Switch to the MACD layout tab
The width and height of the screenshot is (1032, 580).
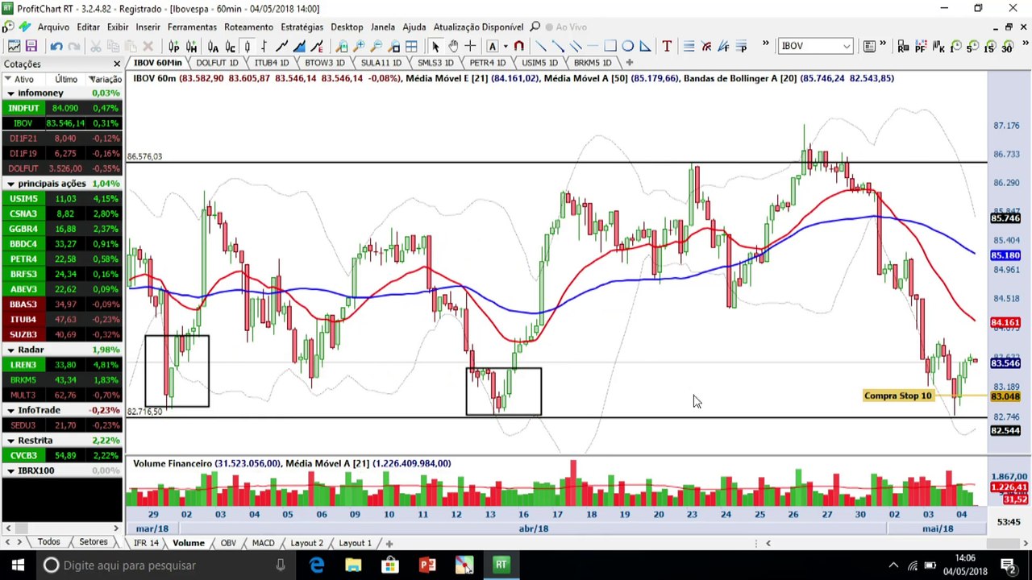click(263, 543)
